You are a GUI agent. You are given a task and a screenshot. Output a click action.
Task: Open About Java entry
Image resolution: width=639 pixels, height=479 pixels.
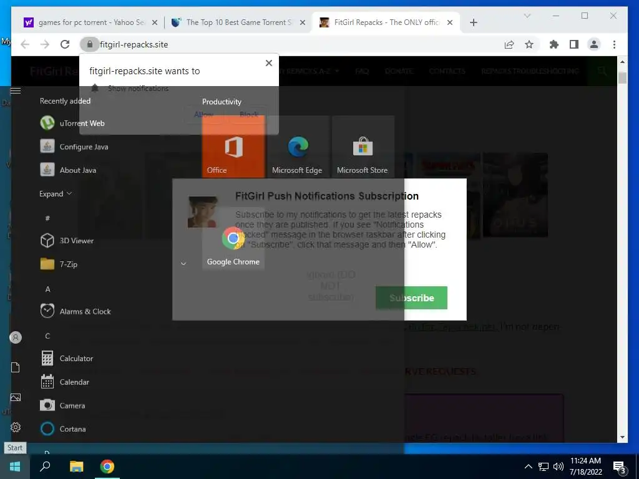tap(67, 170)
